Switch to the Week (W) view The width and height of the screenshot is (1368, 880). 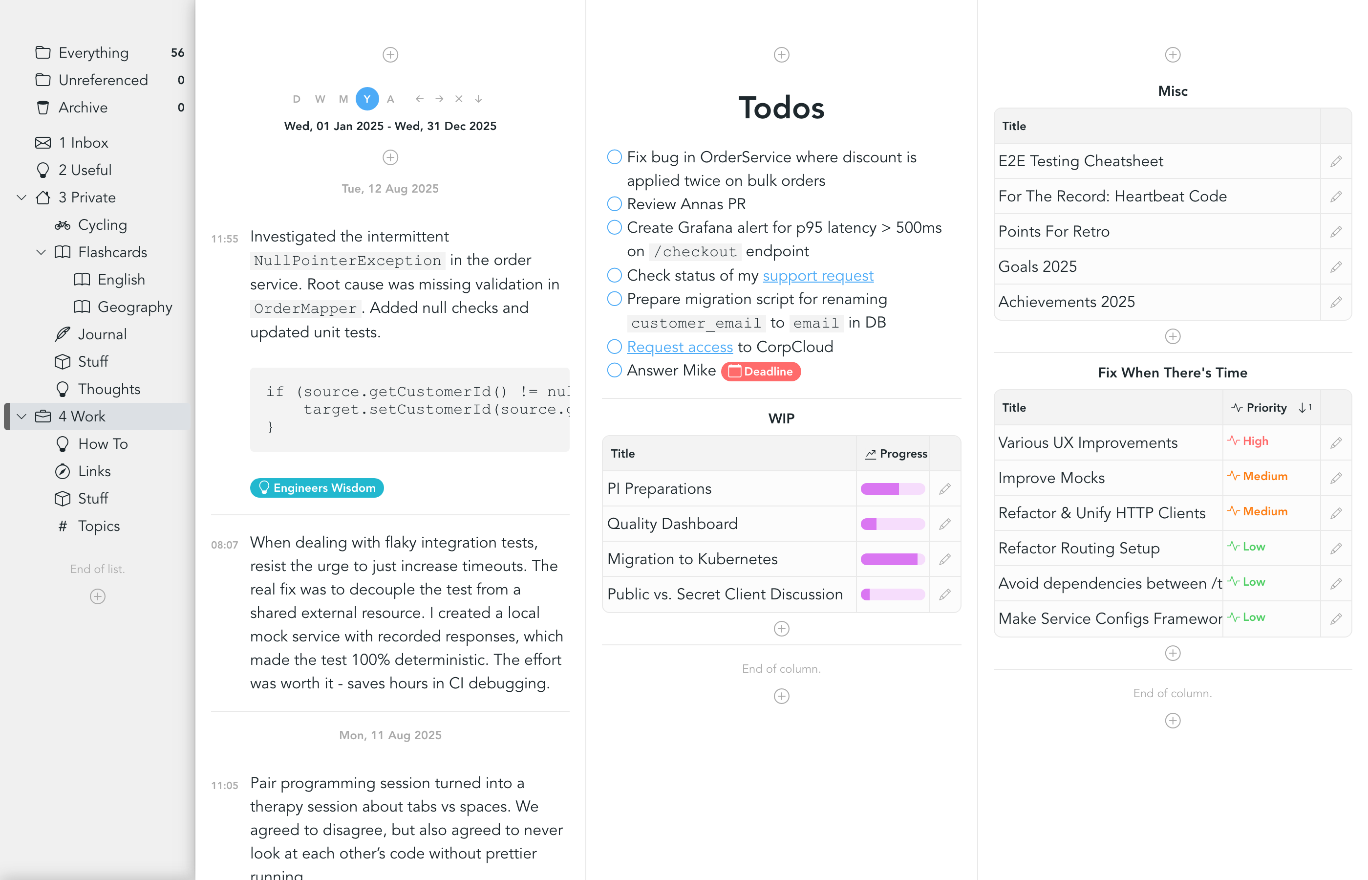pyautogui.click(x=320, y=99)
